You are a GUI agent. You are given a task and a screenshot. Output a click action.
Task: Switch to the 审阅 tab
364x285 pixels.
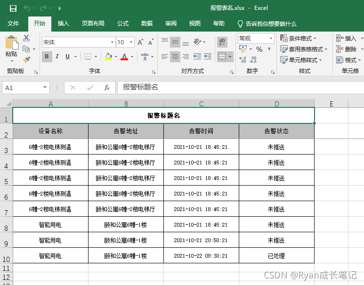[x=171, y=24]
